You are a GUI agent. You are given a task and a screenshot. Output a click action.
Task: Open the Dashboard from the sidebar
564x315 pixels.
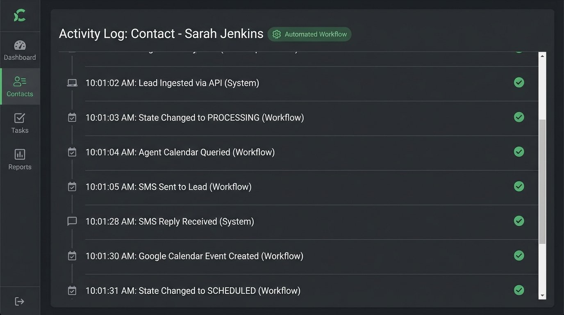tap(20, 49)
